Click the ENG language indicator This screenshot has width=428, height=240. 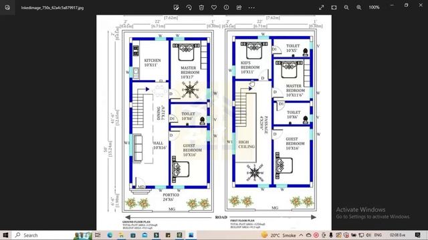tap(378, 235)
